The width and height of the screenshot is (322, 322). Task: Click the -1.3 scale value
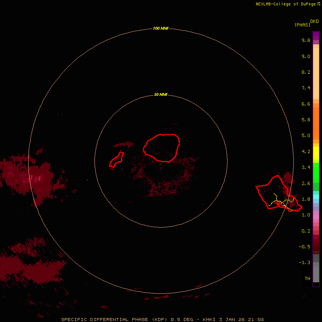[x=304, y=263]
